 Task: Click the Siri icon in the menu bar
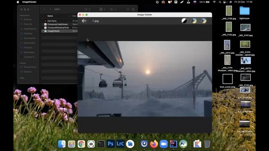(x=231, y=2)
